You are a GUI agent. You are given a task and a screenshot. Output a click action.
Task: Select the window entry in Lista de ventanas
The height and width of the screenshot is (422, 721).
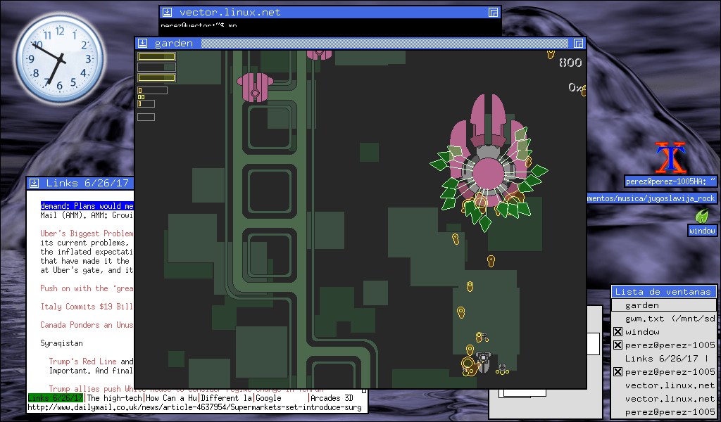663,331
